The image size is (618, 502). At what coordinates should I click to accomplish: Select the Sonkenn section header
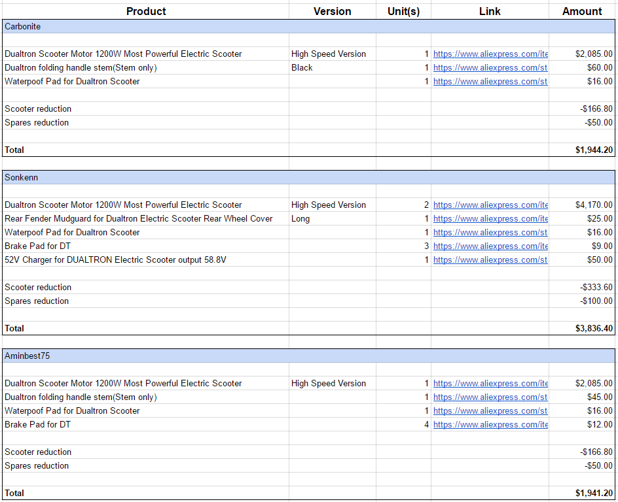(x=308, y=177)
